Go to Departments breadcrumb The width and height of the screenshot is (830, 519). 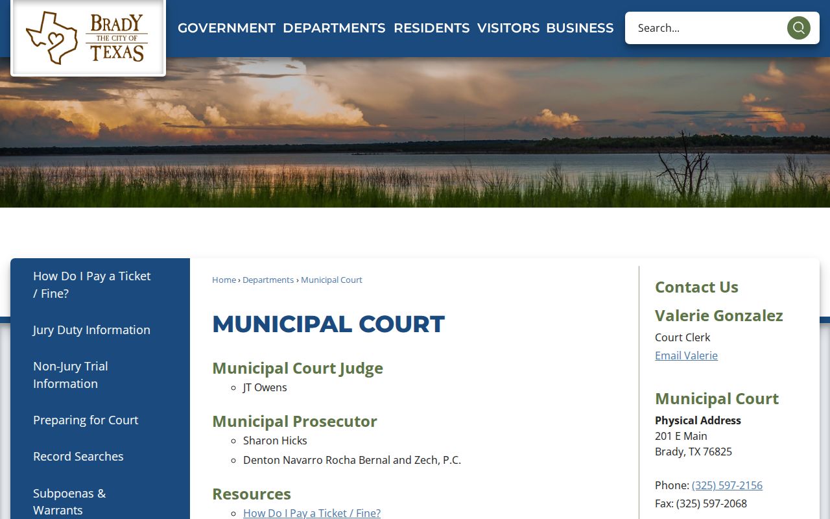coord(268,280)
